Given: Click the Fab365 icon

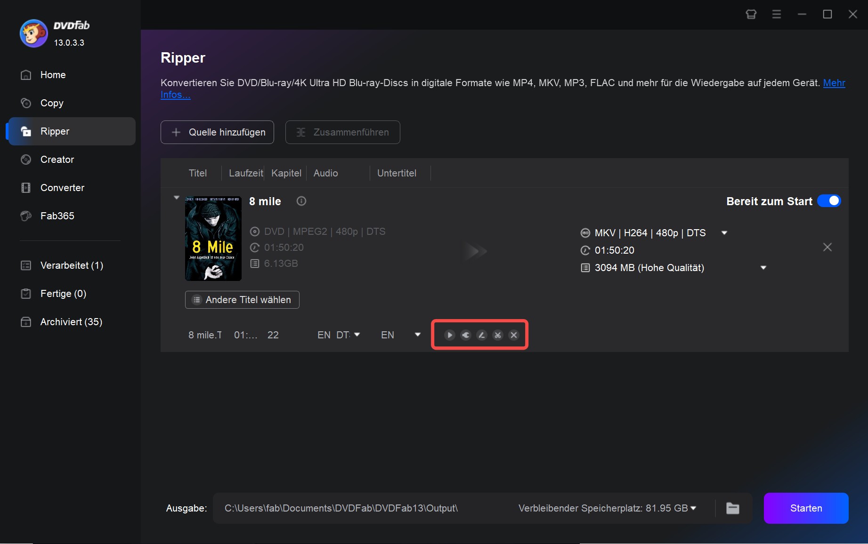Looking at the screenshot, I should (x=26, y=216).
